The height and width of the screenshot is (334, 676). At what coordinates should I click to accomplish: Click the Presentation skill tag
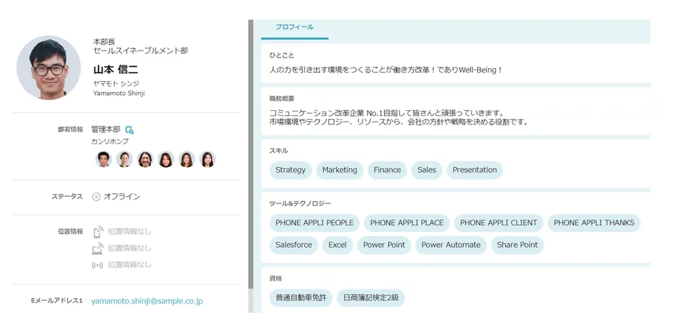click(x=475, y=170)
